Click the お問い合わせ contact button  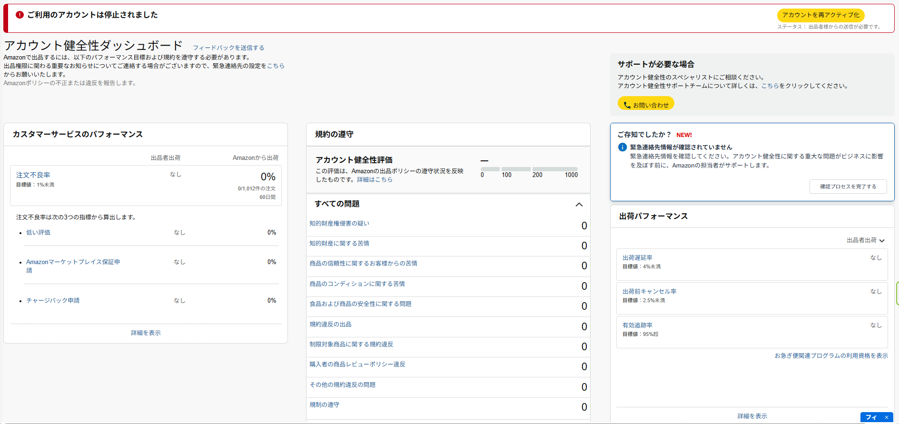[x=646, y=104]
